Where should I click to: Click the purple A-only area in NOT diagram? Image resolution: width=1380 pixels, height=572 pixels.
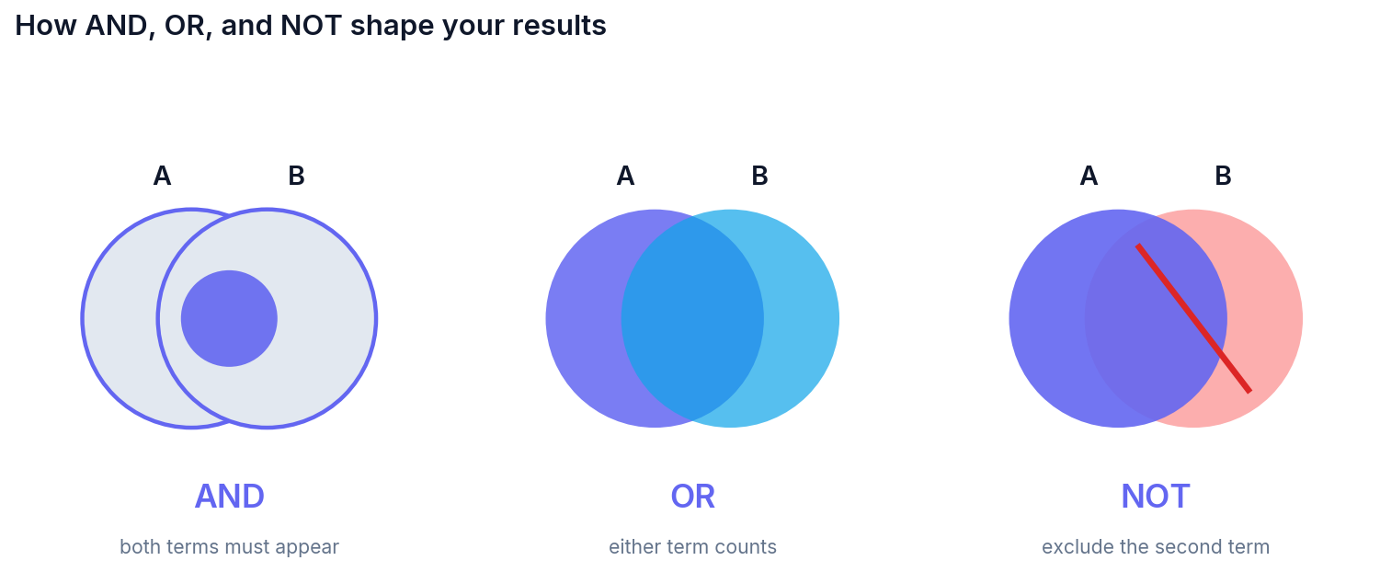click(1046, 318)
